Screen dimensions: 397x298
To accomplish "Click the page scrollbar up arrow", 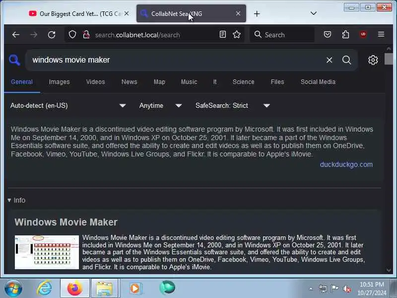I will [x=389, y=49].
